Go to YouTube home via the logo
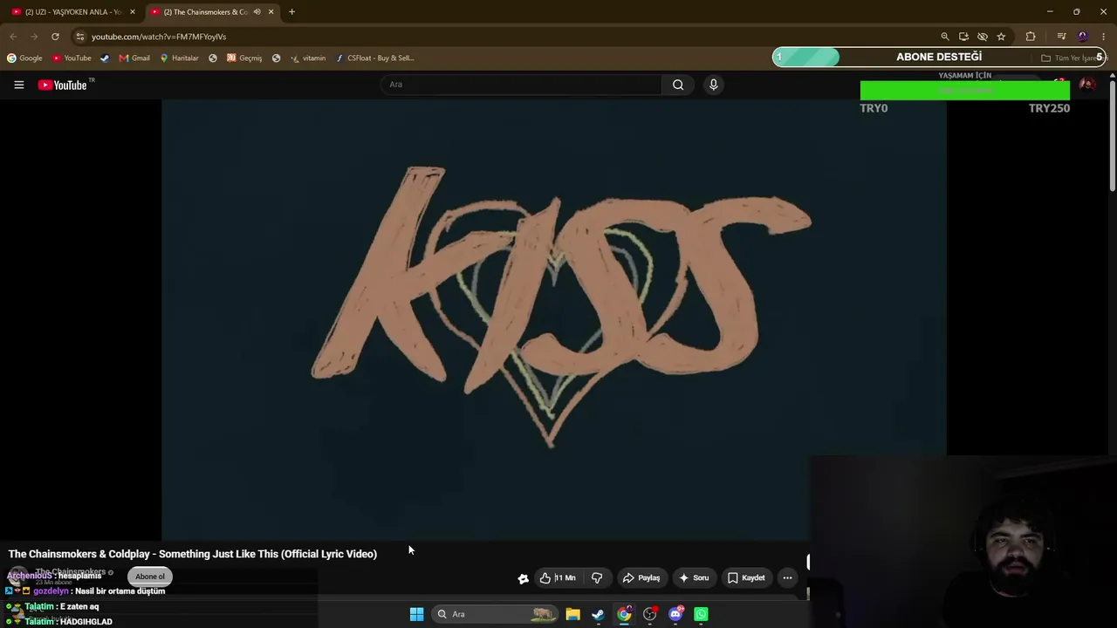This screenshot has height=628, width=1117. tap(65, 85)
